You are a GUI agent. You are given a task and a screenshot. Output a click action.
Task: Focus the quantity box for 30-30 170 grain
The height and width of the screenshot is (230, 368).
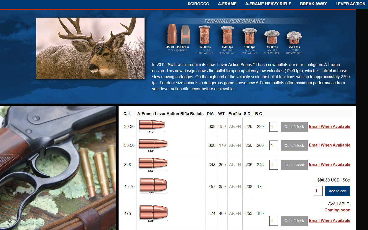[x=274, y=146]
